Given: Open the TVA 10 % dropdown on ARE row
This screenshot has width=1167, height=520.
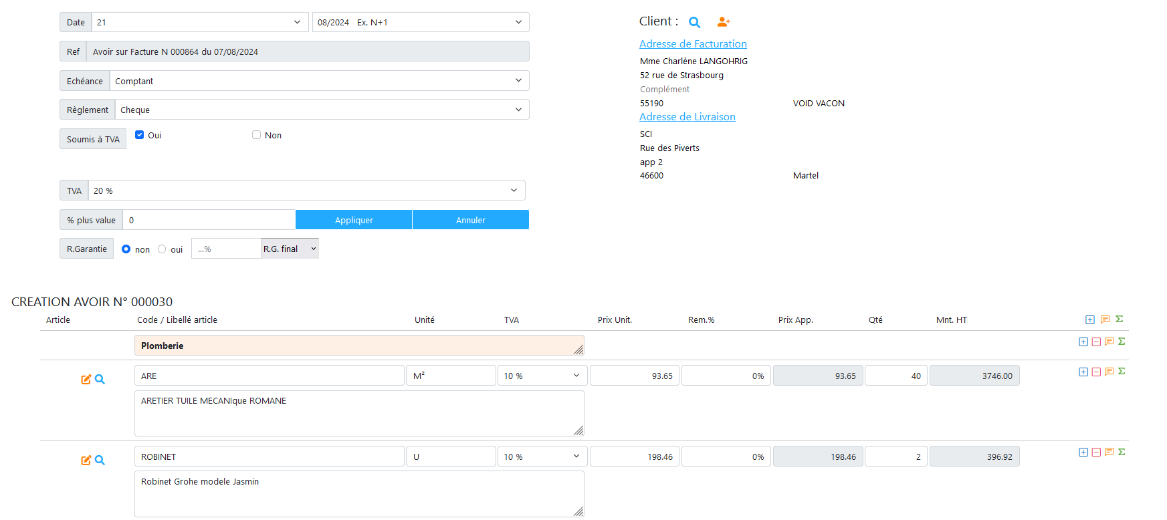Looking at the screenshot, I should (x=542, y=376).
